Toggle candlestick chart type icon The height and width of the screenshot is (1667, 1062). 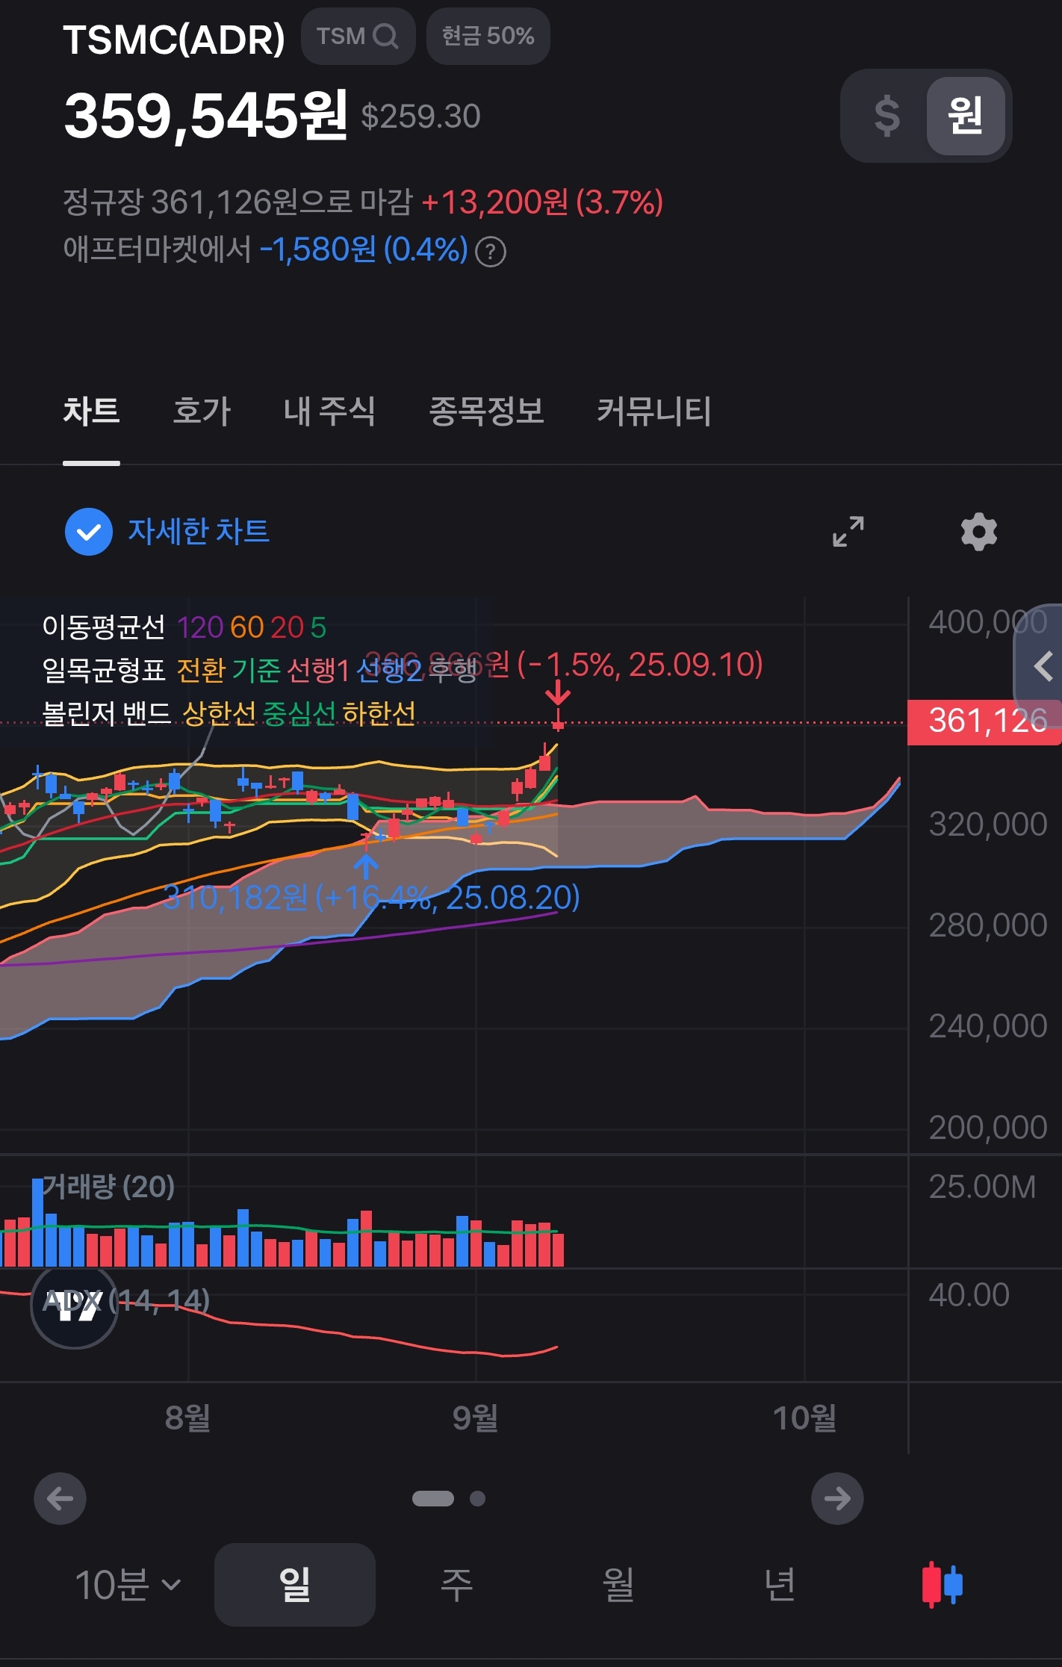pos(942,1584)
